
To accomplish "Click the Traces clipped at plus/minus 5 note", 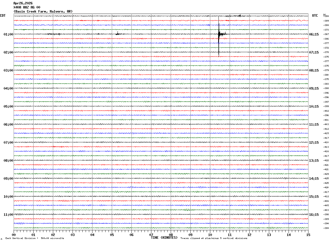I will pos(214,238).
